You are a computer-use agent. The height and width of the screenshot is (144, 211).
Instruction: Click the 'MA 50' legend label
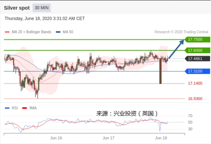[x=68, y=32]
